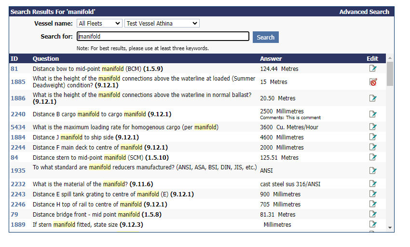Click the restricted edit icon for ID 1885
The image size is (410, 247).
click(372, 82)
